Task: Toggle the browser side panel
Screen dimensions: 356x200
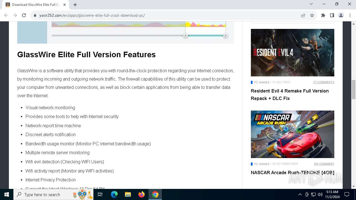Action: [x=332, y=16]
